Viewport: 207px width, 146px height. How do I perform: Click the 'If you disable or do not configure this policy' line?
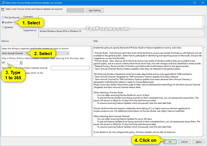[135, 132]
